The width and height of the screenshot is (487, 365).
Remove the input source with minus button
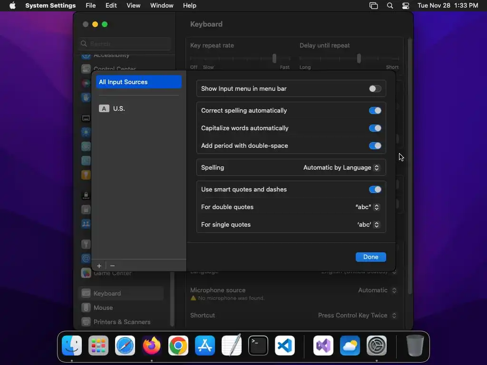[112, 266]
